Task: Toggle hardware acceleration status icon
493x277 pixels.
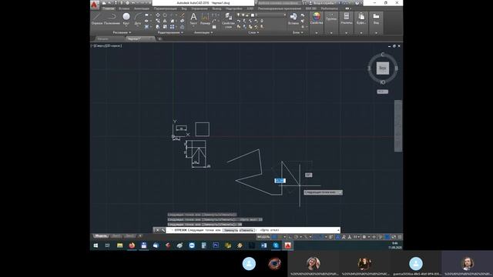Action: point(387,237)
